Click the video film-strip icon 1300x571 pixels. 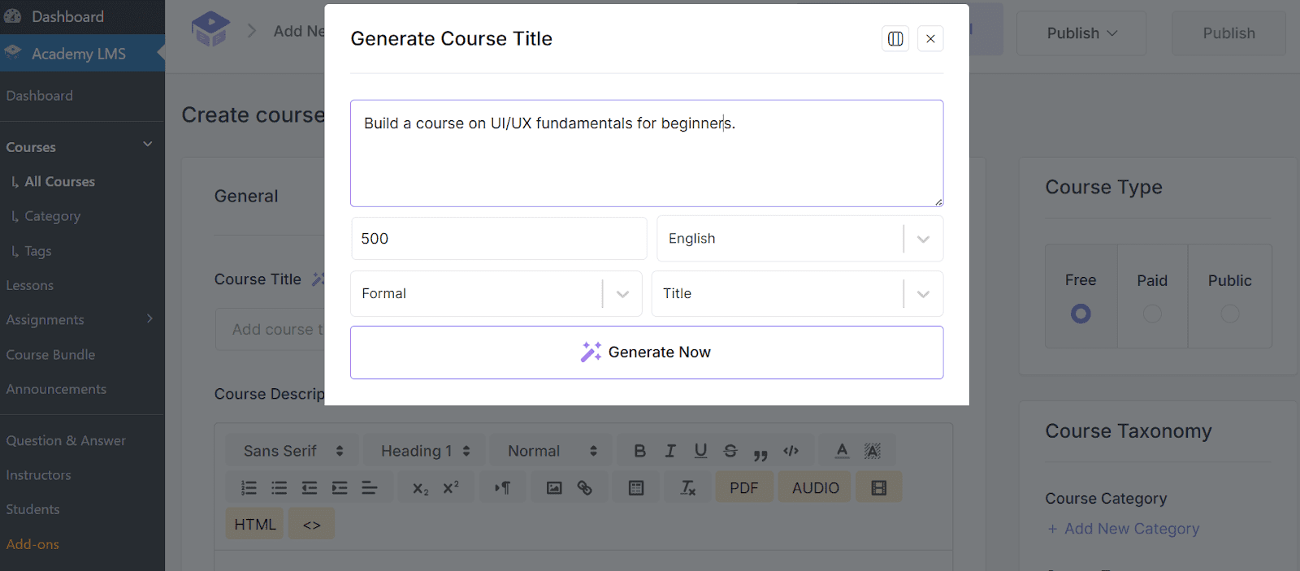point(879,488)
